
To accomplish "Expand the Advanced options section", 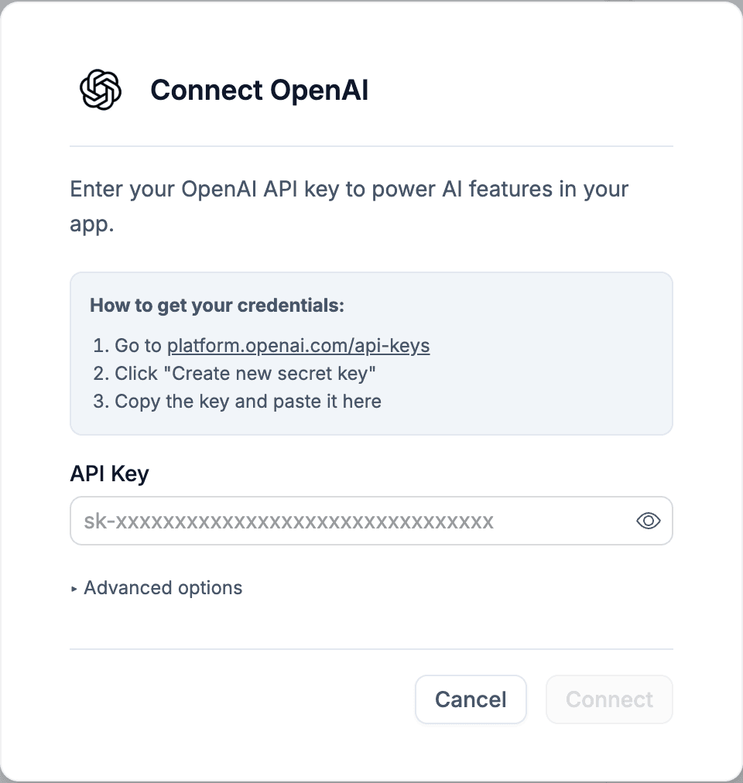I will coord(162,588).
